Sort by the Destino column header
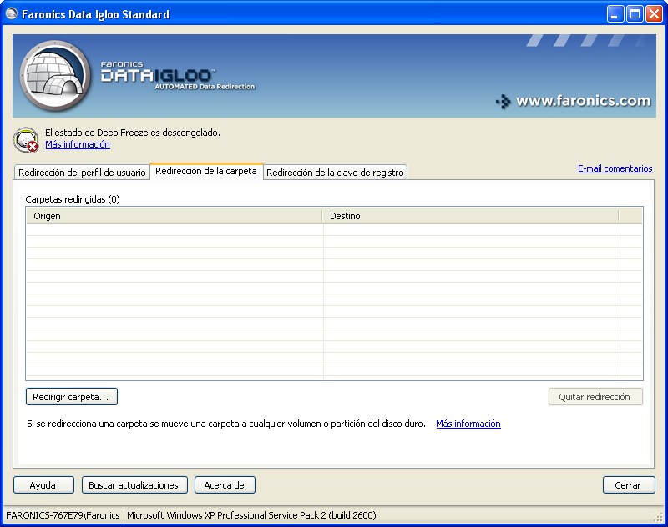 pyautogui.click(x=470, y=216)
